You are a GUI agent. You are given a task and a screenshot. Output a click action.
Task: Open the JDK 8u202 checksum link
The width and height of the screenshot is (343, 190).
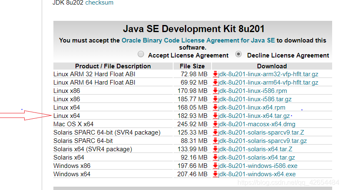click(99, 2)
